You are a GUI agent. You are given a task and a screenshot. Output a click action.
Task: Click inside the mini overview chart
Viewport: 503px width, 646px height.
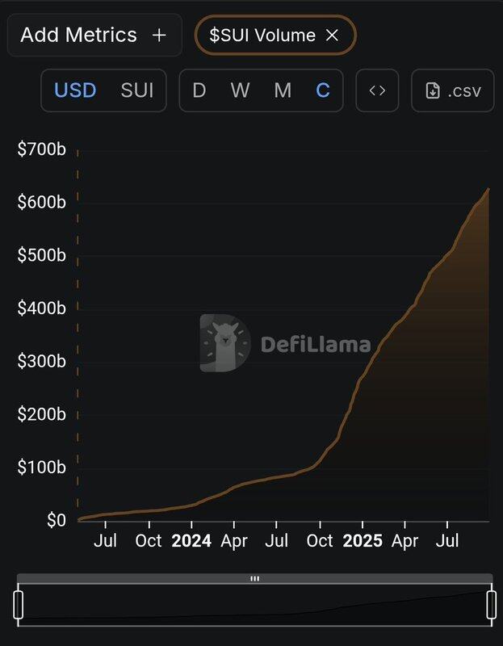click(254, 605)
